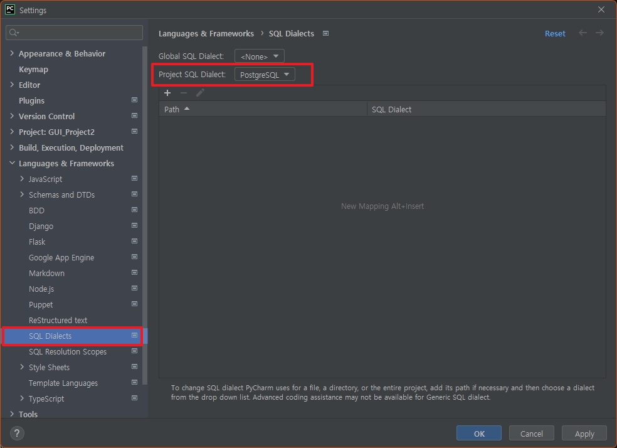Click Apply to save changes
Image resolution: width=617 pixels, height=448 pixels.
coord(584,434)
